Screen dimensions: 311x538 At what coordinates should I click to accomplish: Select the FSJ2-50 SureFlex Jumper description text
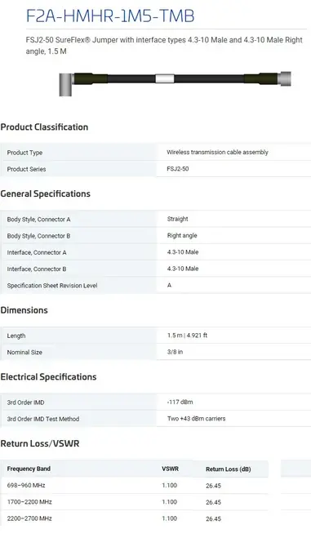click(164, 46)
